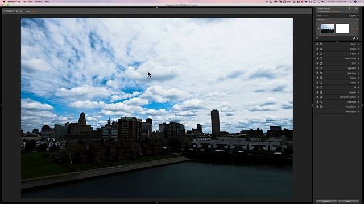Click the macOS clock in menu bar
The width and height of the screenshot is (364, 204).
coord(337,2)
